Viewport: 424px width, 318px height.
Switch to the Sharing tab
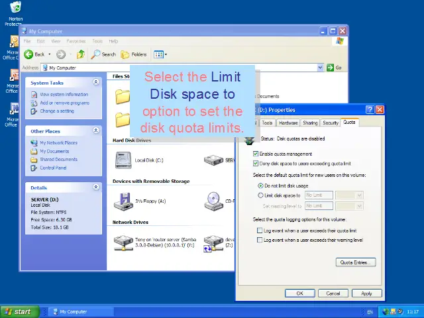310,123
